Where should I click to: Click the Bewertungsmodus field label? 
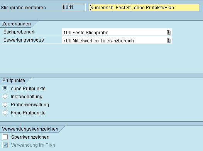pos(24,40)
